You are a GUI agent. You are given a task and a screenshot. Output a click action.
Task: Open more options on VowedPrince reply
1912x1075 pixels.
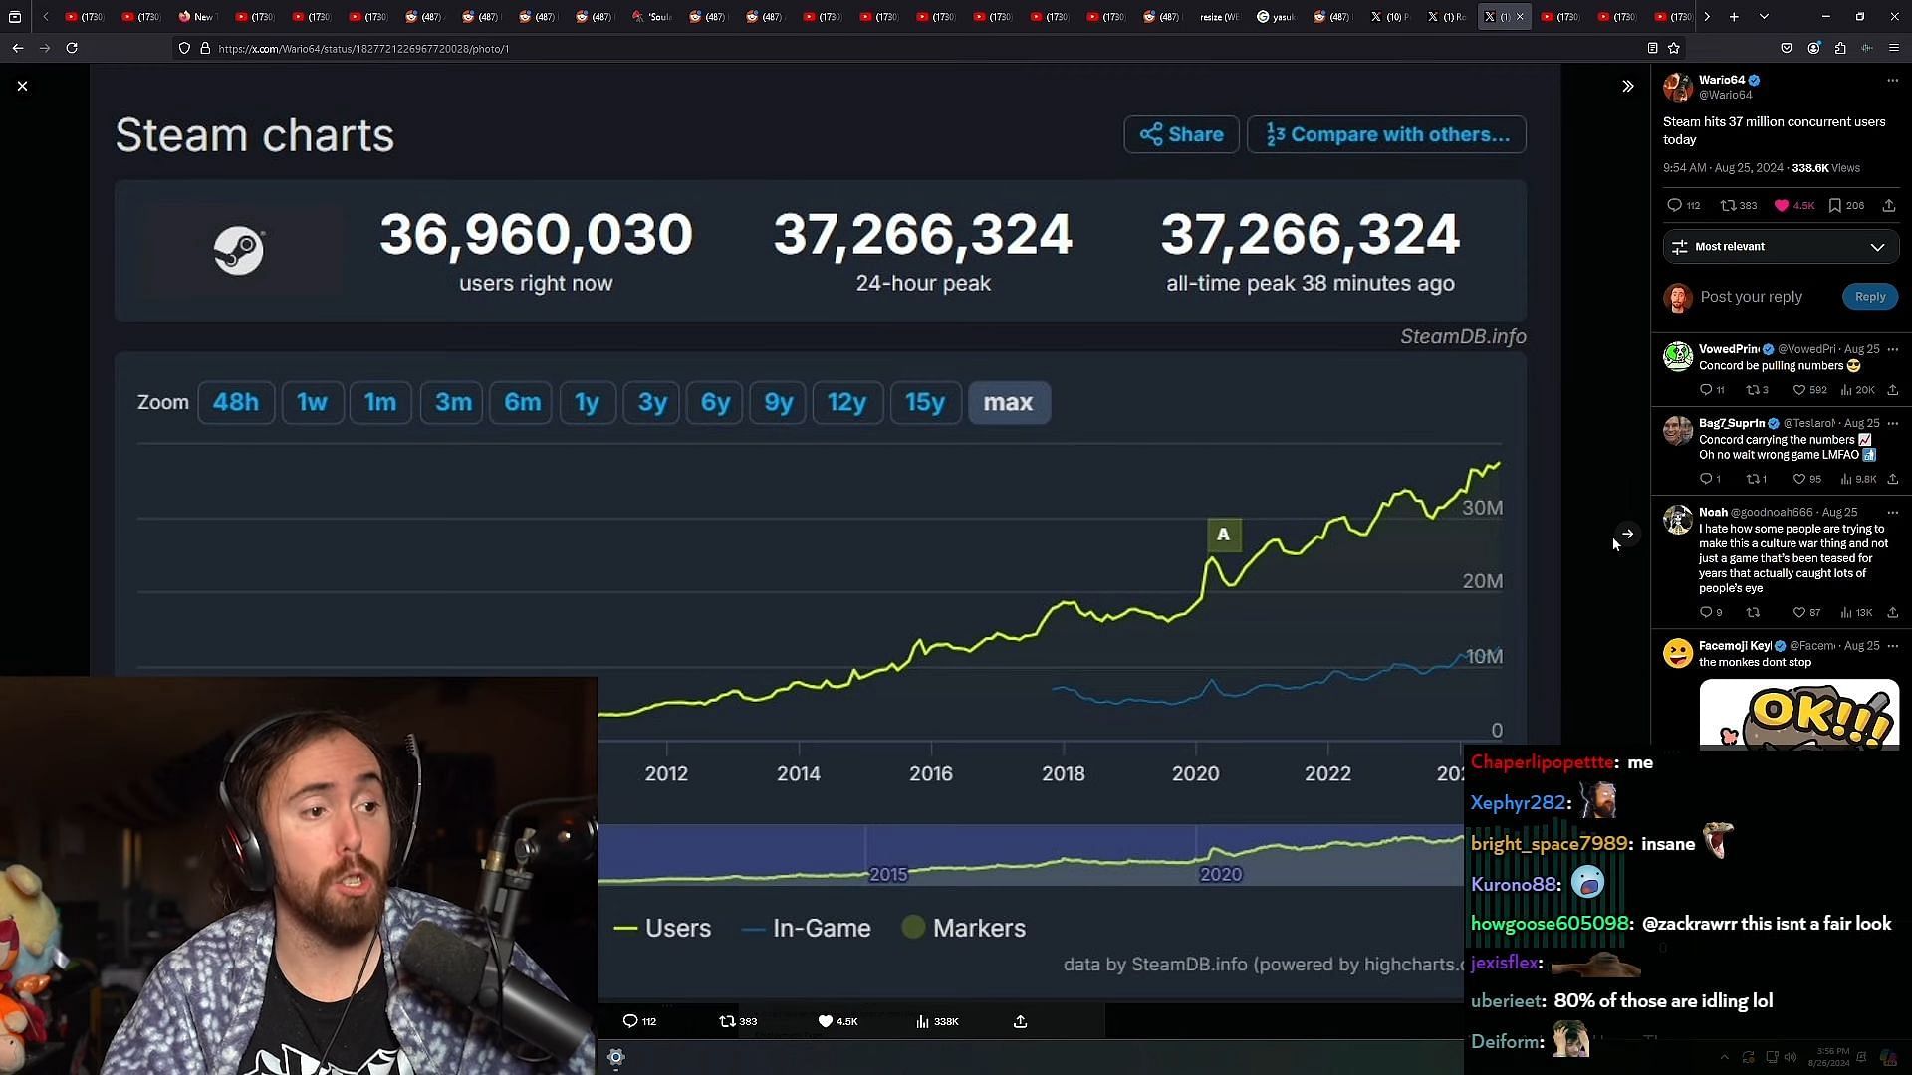pyautogui.click(x=1892, y=349)
